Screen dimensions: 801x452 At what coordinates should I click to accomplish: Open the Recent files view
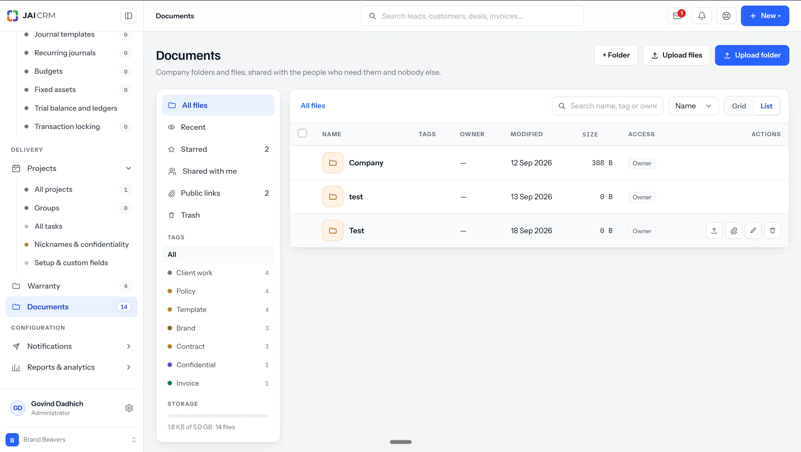point(218,127)
